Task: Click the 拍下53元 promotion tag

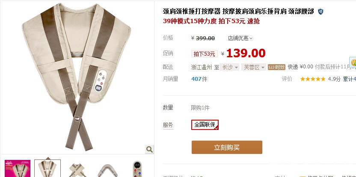Action: (x=205, y=54)
